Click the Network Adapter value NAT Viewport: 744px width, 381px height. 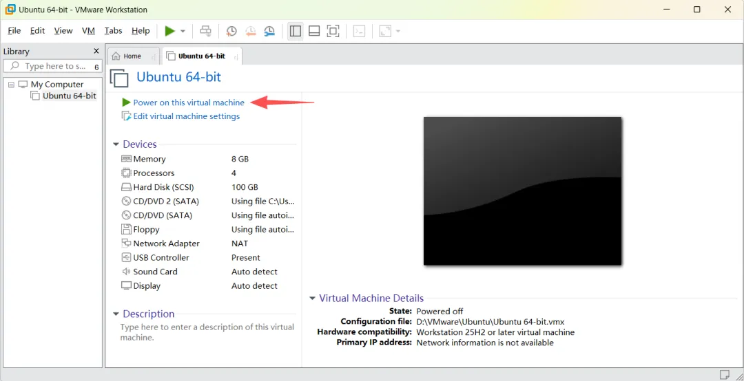click(240, 243)
